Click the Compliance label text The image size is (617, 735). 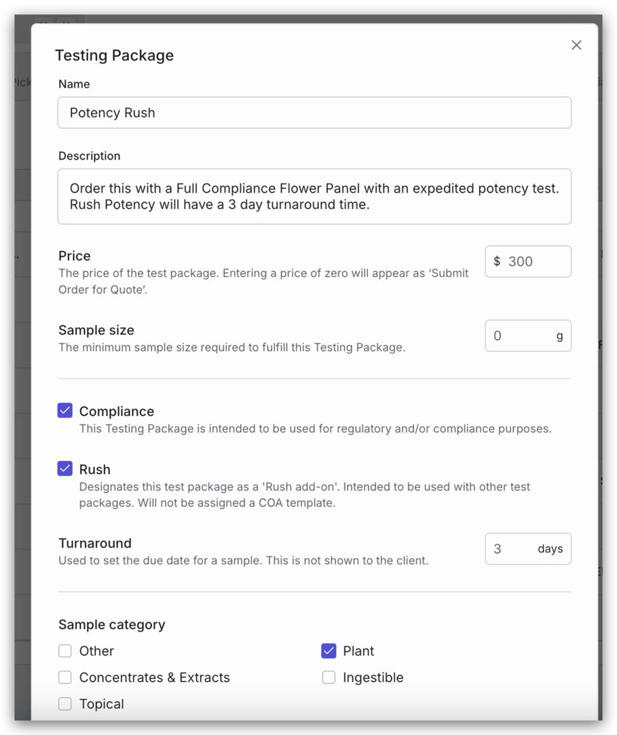pos(116,411)
